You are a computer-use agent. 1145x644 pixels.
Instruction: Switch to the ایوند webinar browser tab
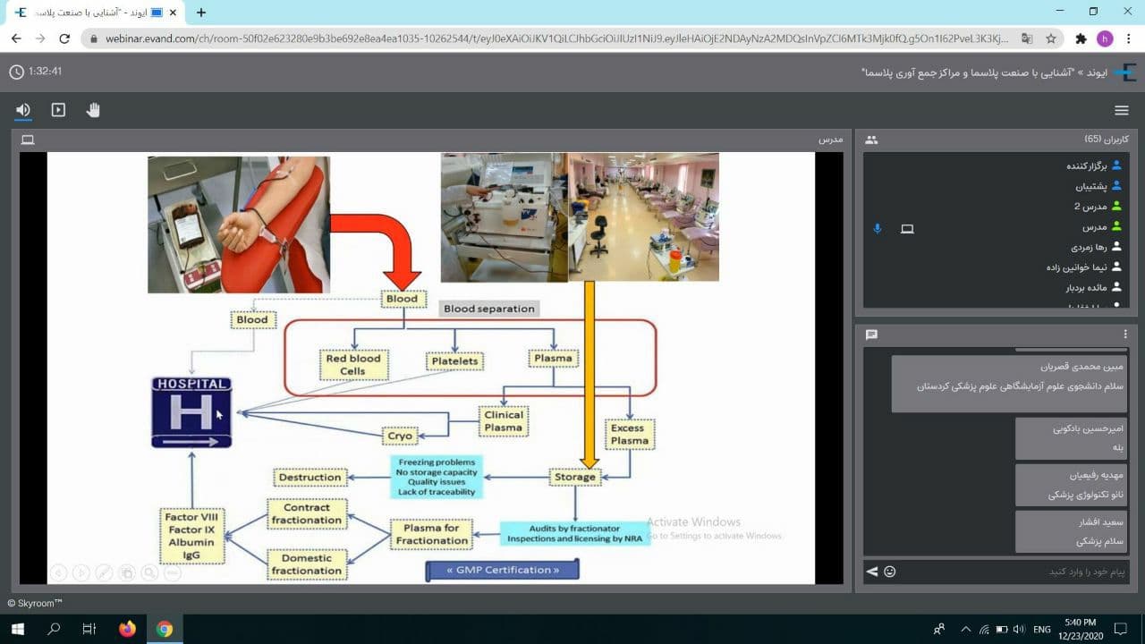point(95,13)
